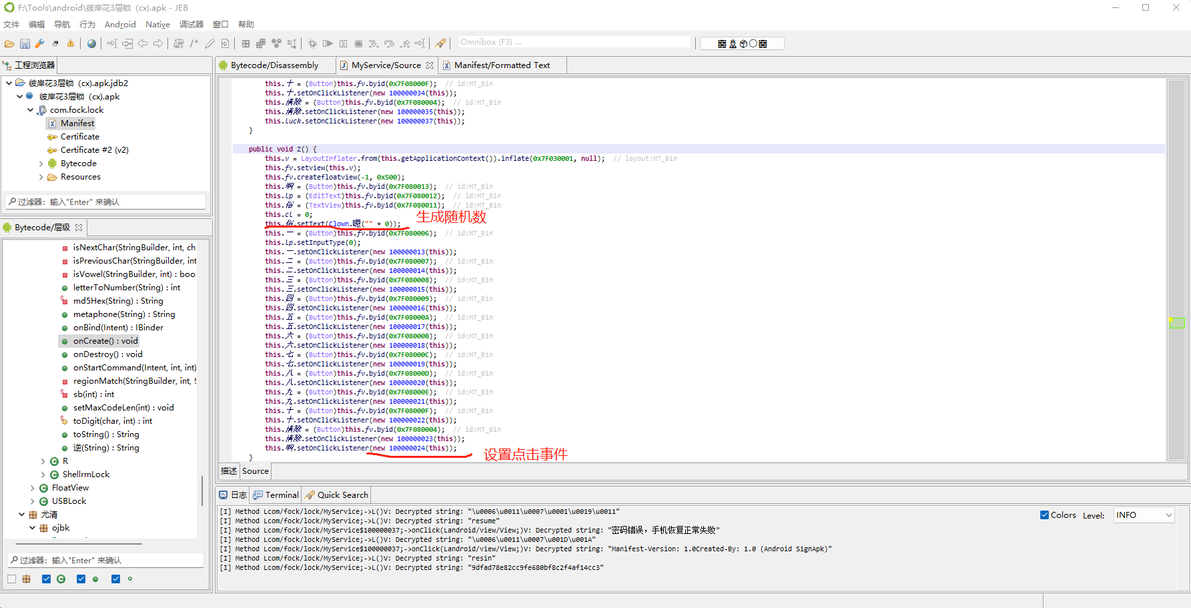The height and width of the screenshot is (608, 1191).
Task: Click the wrench options toolbar icon
Action: pos(40,43)
